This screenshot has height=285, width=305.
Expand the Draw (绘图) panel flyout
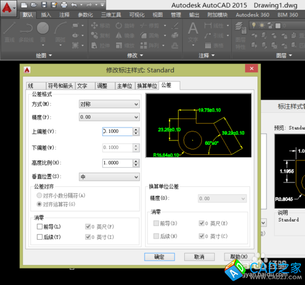[x=44, y=56]
